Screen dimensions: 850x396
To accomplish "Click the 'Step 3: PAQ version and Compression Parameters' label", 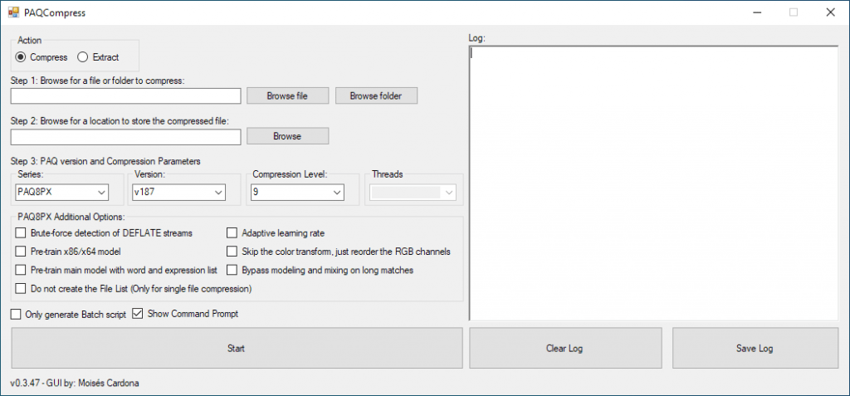I will [x=105, y=161].
